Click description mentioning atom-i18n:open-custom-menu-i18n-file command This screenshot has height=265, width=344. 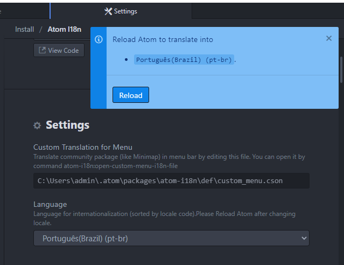click(169, 162)
